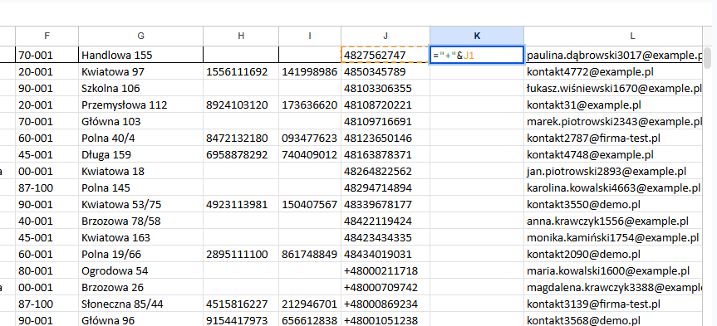Select column I header
The width and height of the screenshot is (717, 326).
[310, 36]
